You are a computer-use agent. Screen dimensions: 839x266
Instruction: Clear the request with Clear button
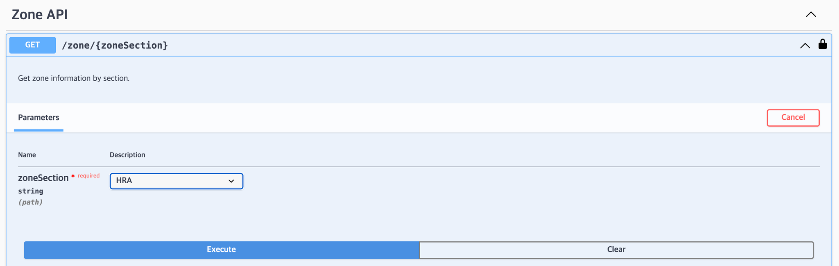(616, 250)
